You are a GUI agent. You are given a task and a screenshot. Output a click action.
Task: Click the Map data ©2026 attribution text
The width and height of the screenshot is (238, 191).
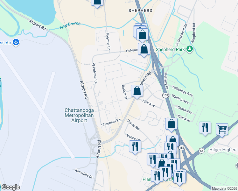click(x=225, y=188)
